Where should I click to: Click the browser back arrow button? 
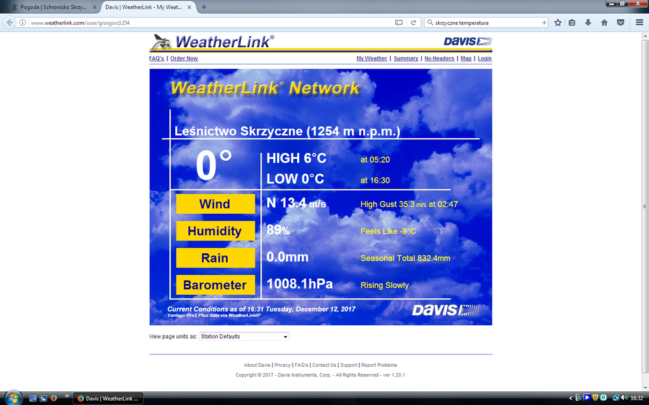click(x=10, y=23)
